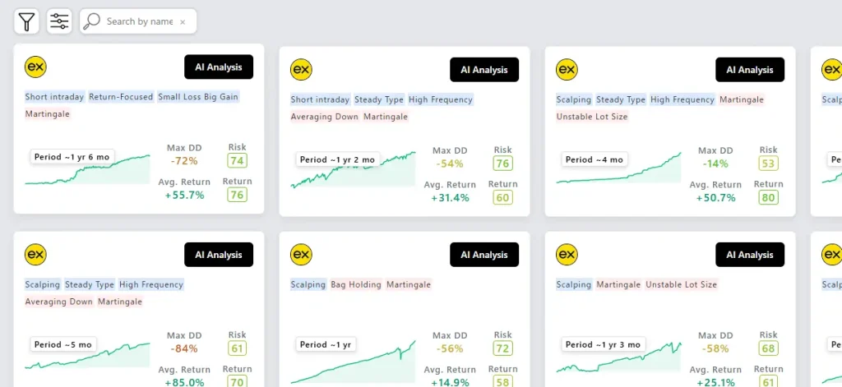The height and width of the screenshot is (387, 842).
Task: Open the funnel filter icon
Action: coord(27,22)
